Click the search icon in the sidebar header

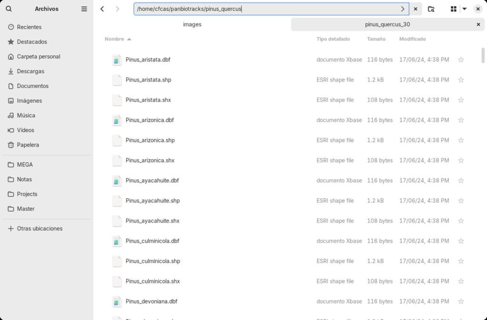click(x=9, y=9)
